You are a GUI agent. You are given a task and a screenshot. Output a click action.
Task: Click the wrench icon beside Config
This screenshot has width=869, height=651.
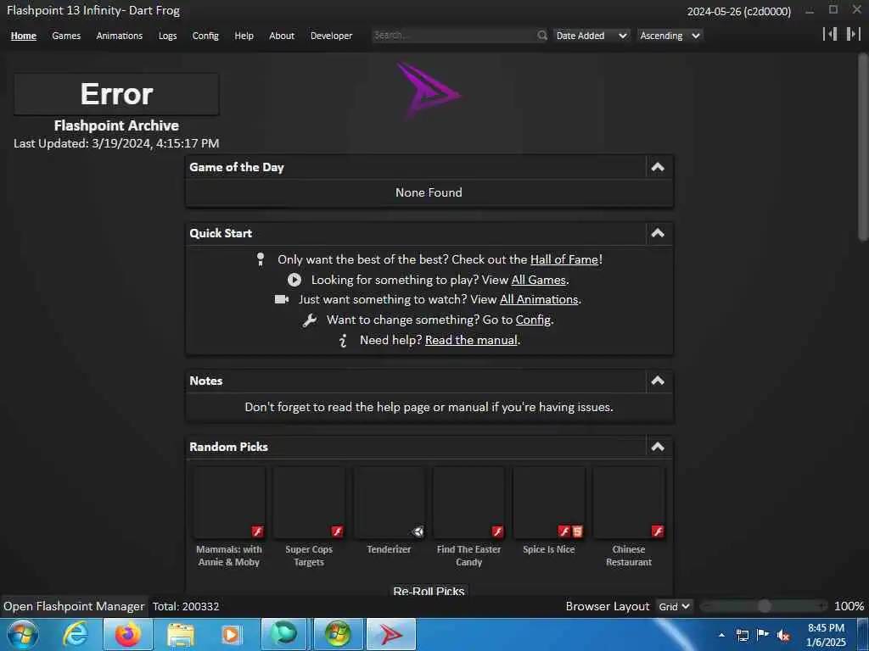point(309,320)
